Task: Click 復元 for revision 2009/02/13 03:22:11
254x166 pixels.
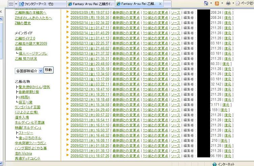Action: point(228,84)
